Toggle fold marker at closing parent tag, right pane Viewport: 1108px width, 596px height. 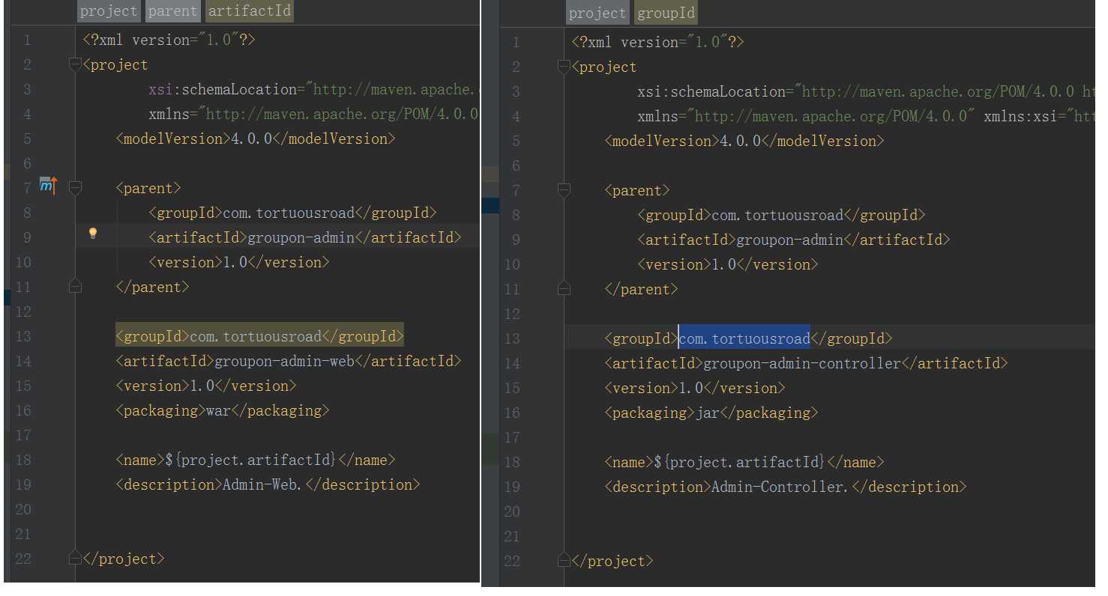pos(564,288)
